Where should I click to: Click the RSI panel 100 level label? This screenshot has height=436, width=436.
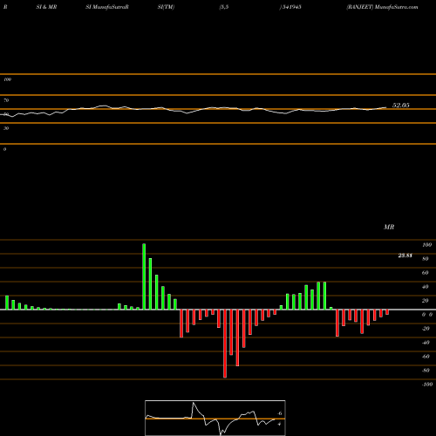[8, 79]
